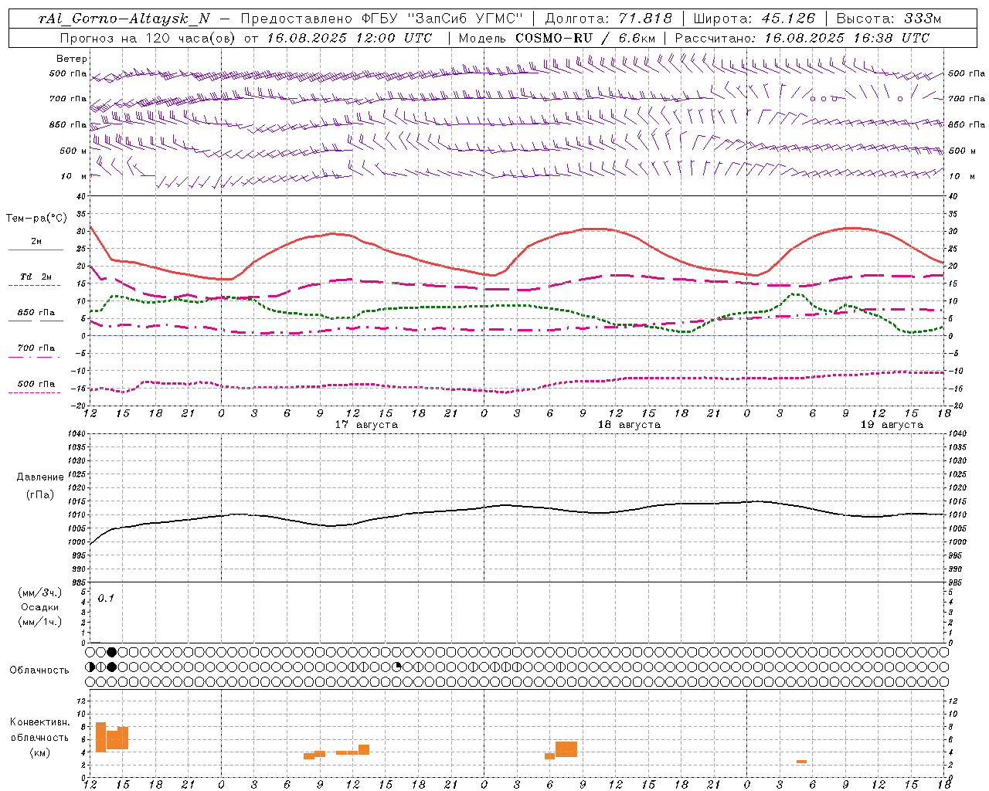Select the text Предоставлено ФГБУ "ЗапСиб УГМС"

pos(382,19)
